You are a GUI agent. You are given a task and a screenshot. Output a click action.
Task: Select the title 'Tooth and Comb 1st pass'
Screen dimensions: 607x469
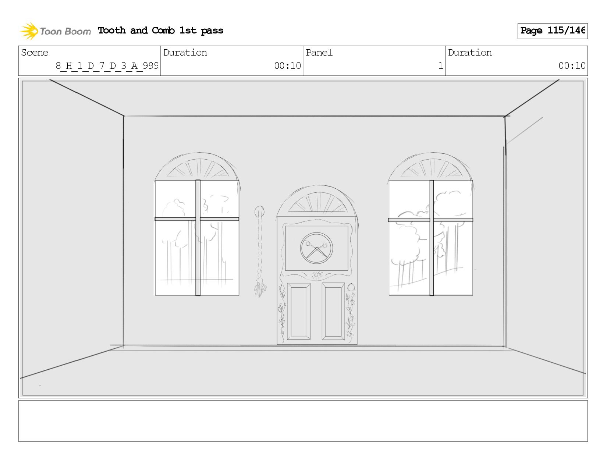pyautogui.click(x=161, y=31)
